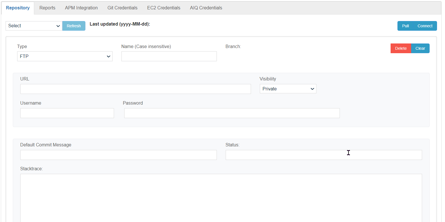445x222 pixels.
Task: Open the Git Credentials tab
Action: pos(122,8)
